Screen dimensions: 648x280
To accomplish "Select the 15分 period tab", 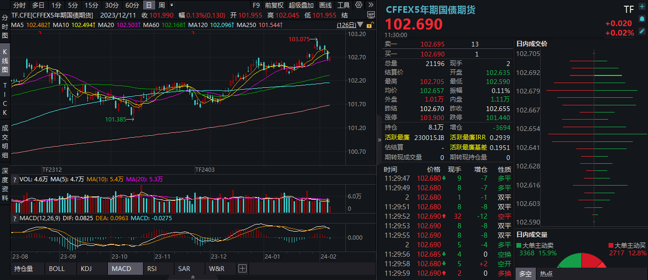I will pyautogui.click(x=92, y=5).
